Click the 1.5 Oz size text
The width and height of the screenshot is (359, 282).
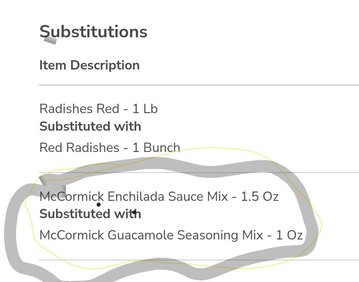coord(260,197)
